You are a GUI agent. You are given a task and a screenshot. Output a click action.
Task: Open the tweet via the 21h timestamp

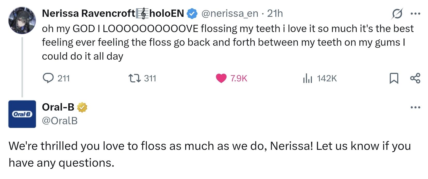(x=275, y=13)
